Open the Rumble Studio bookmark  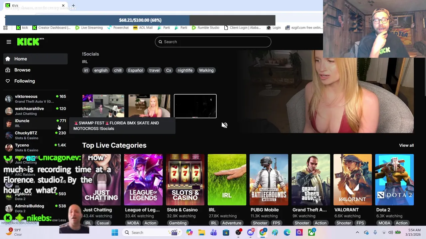(x=205, y=28)
